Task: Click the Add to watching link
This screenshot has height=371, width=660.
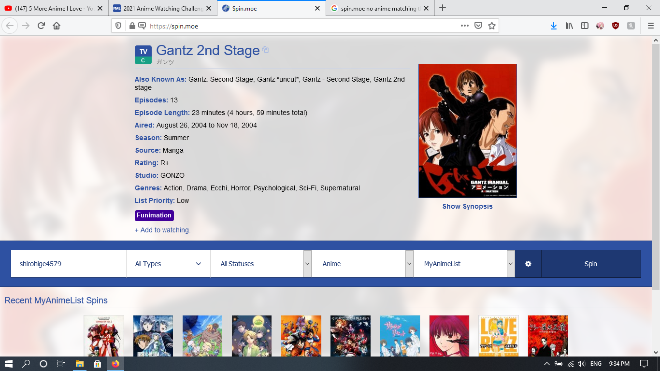Action: 162,230
